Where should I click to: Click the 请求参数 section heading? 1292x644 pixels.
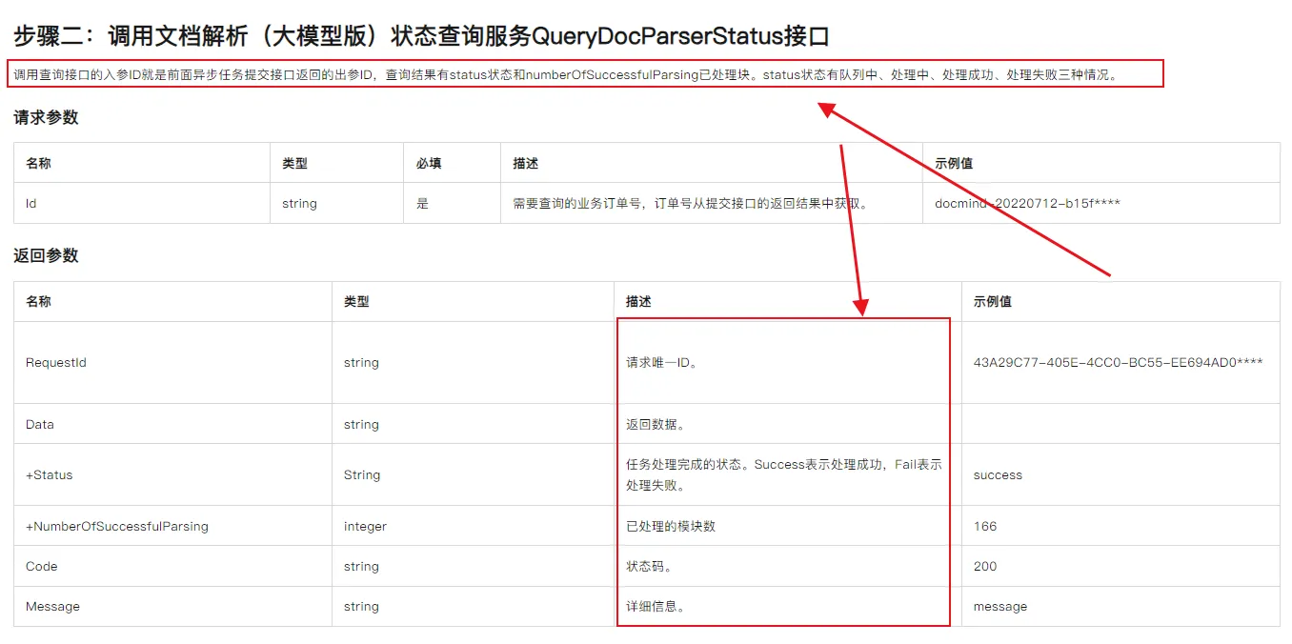click(46, 117)
